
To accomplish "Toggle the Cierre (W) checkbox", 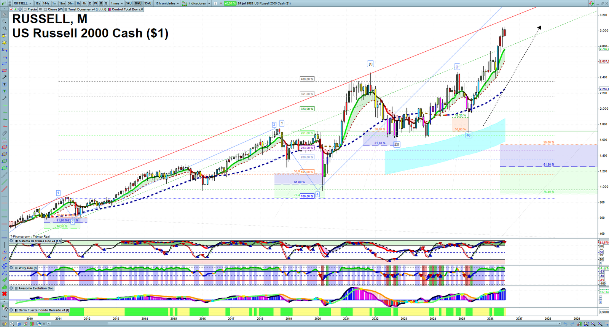I will 45,9.
